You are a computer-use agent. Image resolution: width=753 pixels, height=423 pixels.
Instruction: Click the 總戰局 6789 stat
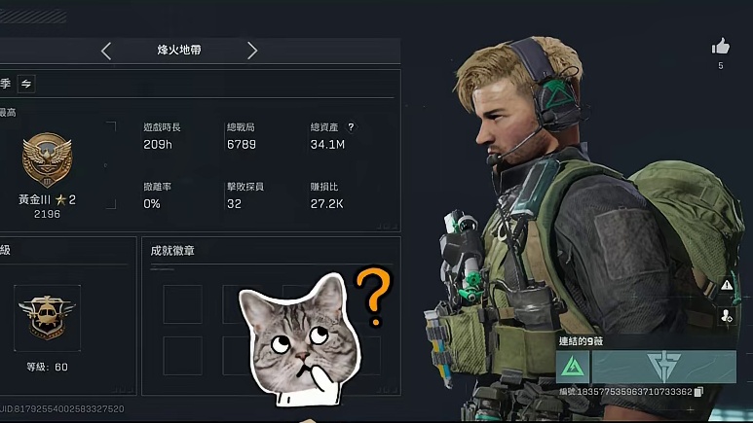coord(242,136)
